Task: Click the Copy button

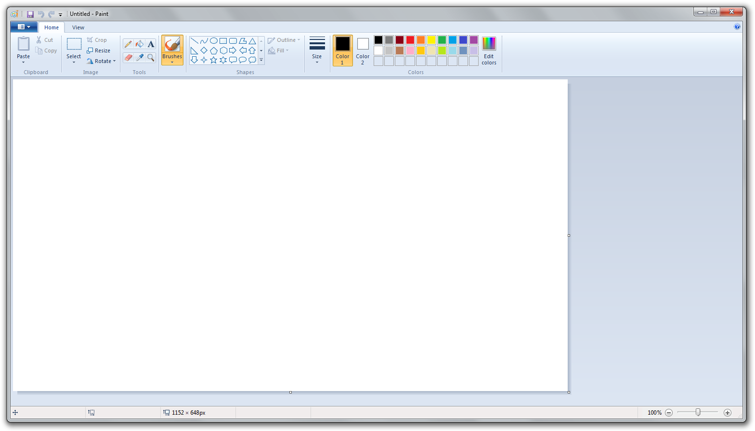Action: (x=46, y=51)
